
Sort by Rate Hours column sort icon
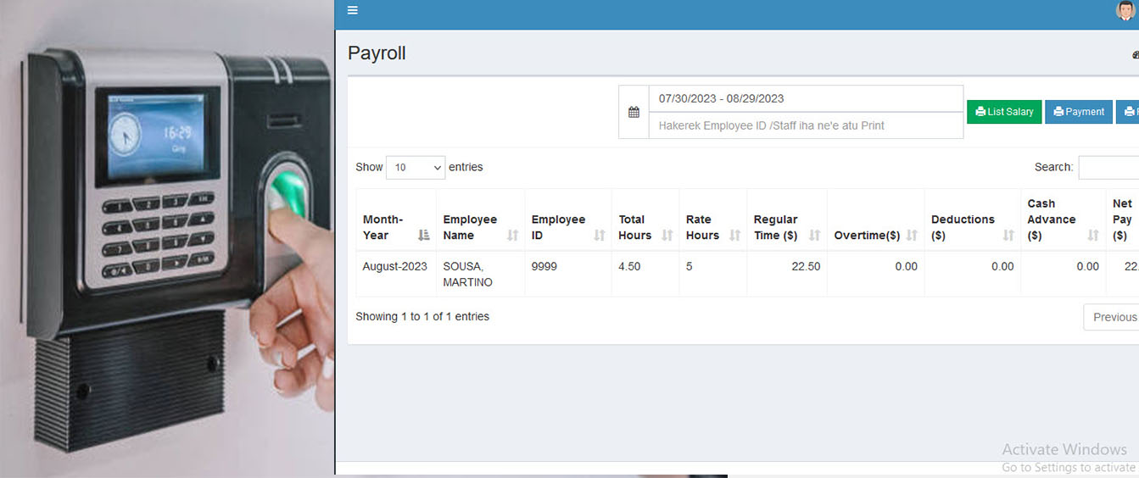click(x=735, y=236)
